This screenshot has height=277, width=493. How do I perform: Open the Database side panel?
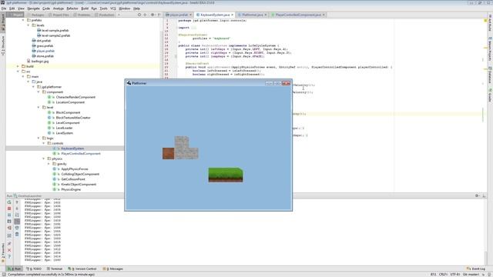click(x=490, y=75)
